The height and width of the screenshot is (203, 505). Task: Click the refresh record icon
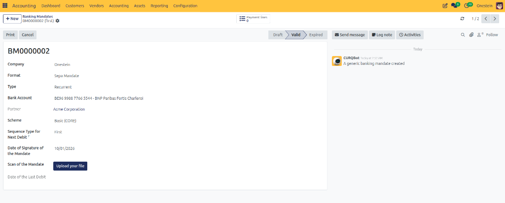(462, 19)
